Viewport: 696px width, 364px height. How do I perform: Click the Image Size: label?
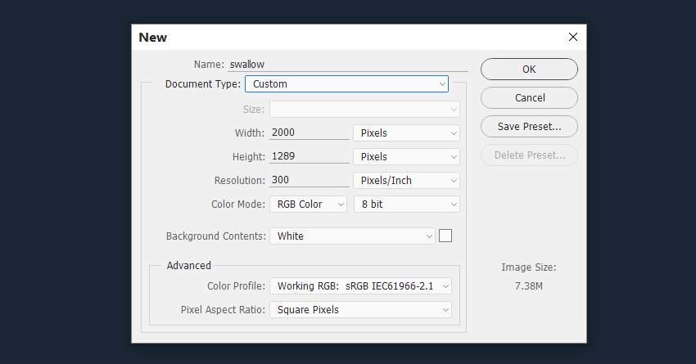[x=529, y=267]
